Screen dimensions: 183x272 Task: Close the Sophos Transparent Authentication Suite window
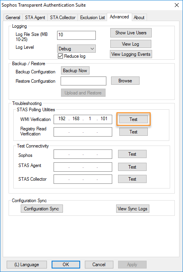coord(177,5)
